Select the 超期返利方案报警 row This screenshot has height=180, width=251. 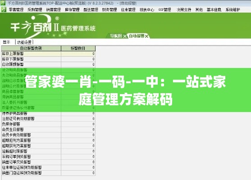(x=48, y=140)
